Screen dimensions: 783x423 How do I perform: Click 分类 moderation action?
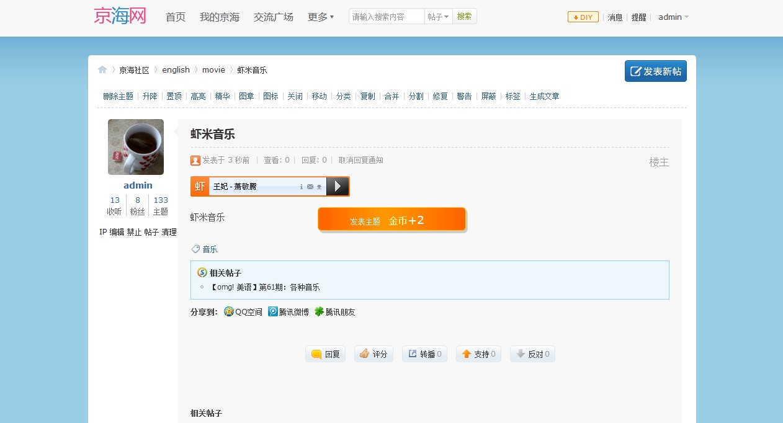point(344,96)
